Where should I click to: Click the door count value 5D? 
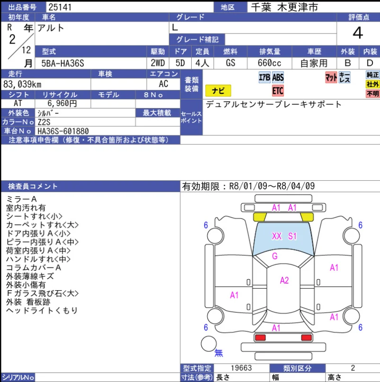[180, 63]
